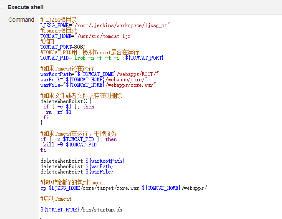
Task: Click the '#如果文件或者文件夹存在则删除' comment
Action: point(81,96)
